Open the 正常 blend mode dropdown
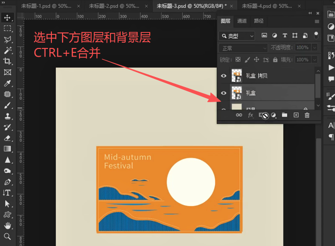The height and width of the screenshot is (246, 335). point(243,48)
